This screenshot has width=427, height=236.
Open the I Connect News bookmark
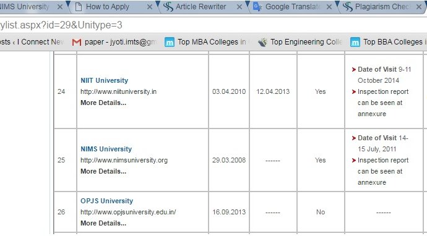point(32,42)
